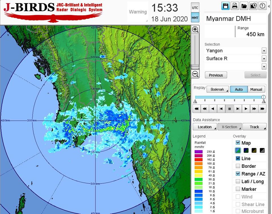Click the save floppy disk icon
The height and width of the screenshot is (214, 272).
coord(226,6)
